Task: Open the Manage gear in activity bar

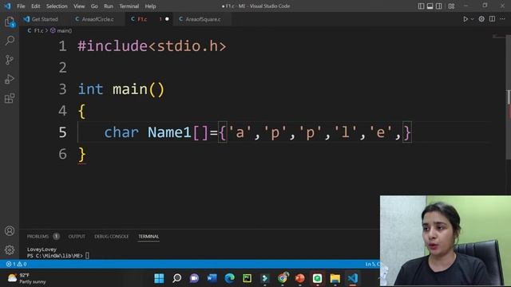Action: (x=10, y=250)
